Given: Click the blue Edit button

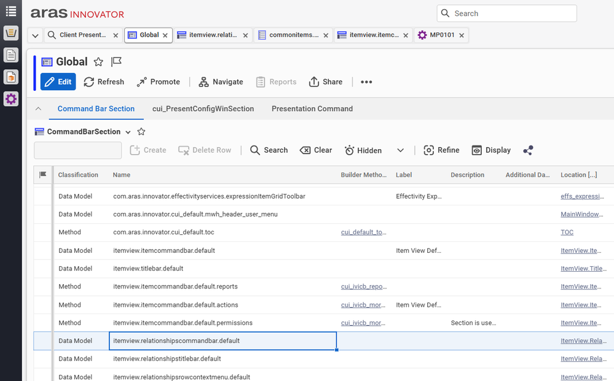Looking at the screenshot, I should pos(58,82).
